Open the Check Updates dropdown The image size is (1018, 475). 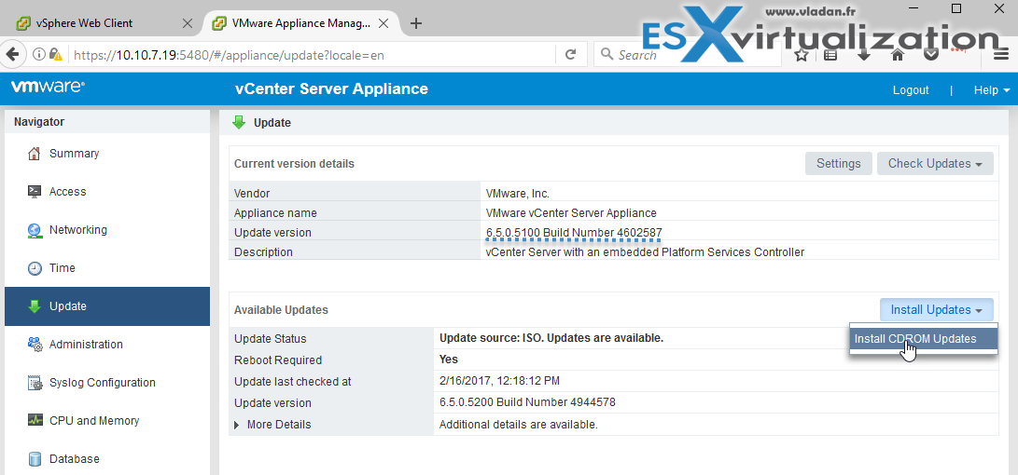click(934, 164)
